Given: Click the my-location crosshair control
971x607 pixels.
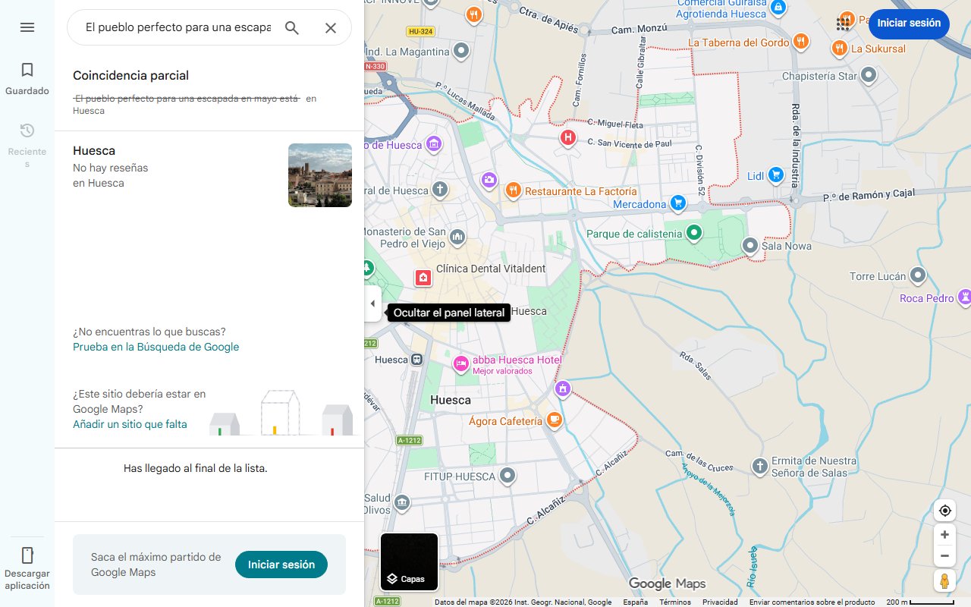Looking at the screenshot, I should click(x=944, y=511).
